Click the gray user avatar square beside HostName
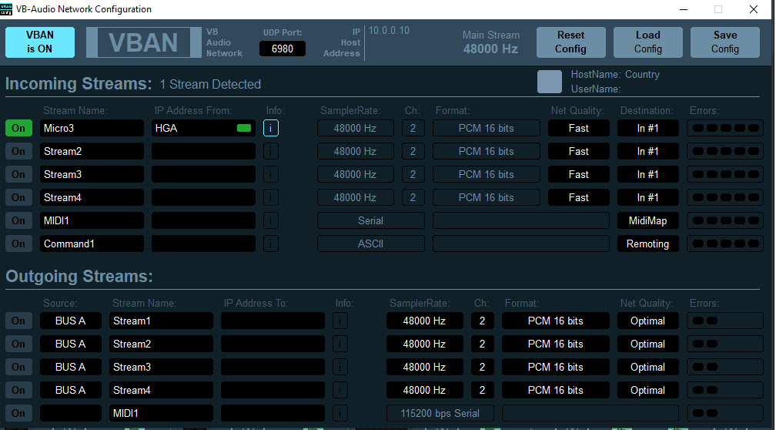 pyautogui.click(x=550, y=82)
